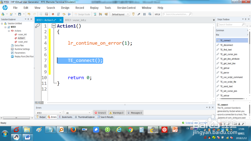Select TE_run_script_command in Steps Toolbox

[x=232, y=77]
